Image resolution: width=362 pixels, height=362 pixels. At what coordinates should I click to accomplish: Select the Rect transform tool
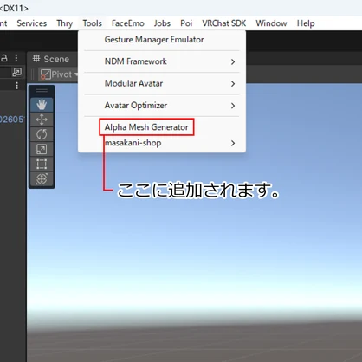42,165
